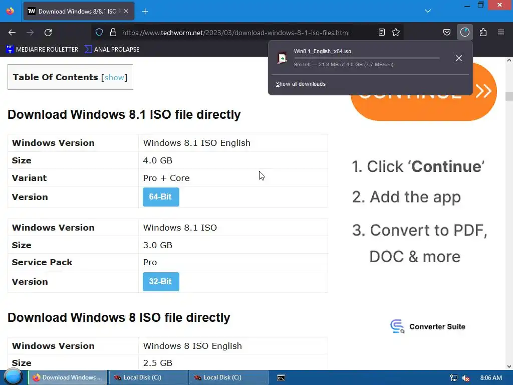Open tracking protection shield icon
Image resolution: width=513 pixels, height=385 pixels.
tap(99, 33)
